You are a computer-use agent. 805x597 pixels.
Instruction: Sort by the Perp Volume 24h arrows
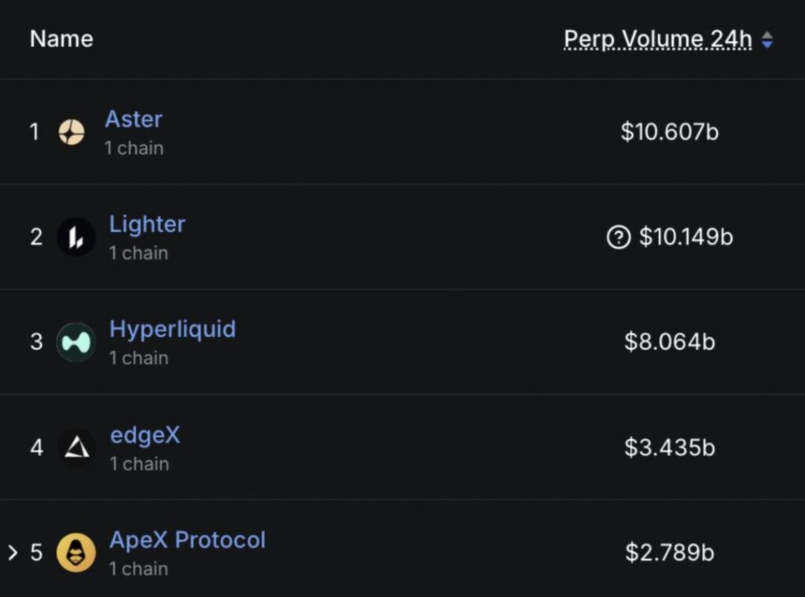point(767,39)
